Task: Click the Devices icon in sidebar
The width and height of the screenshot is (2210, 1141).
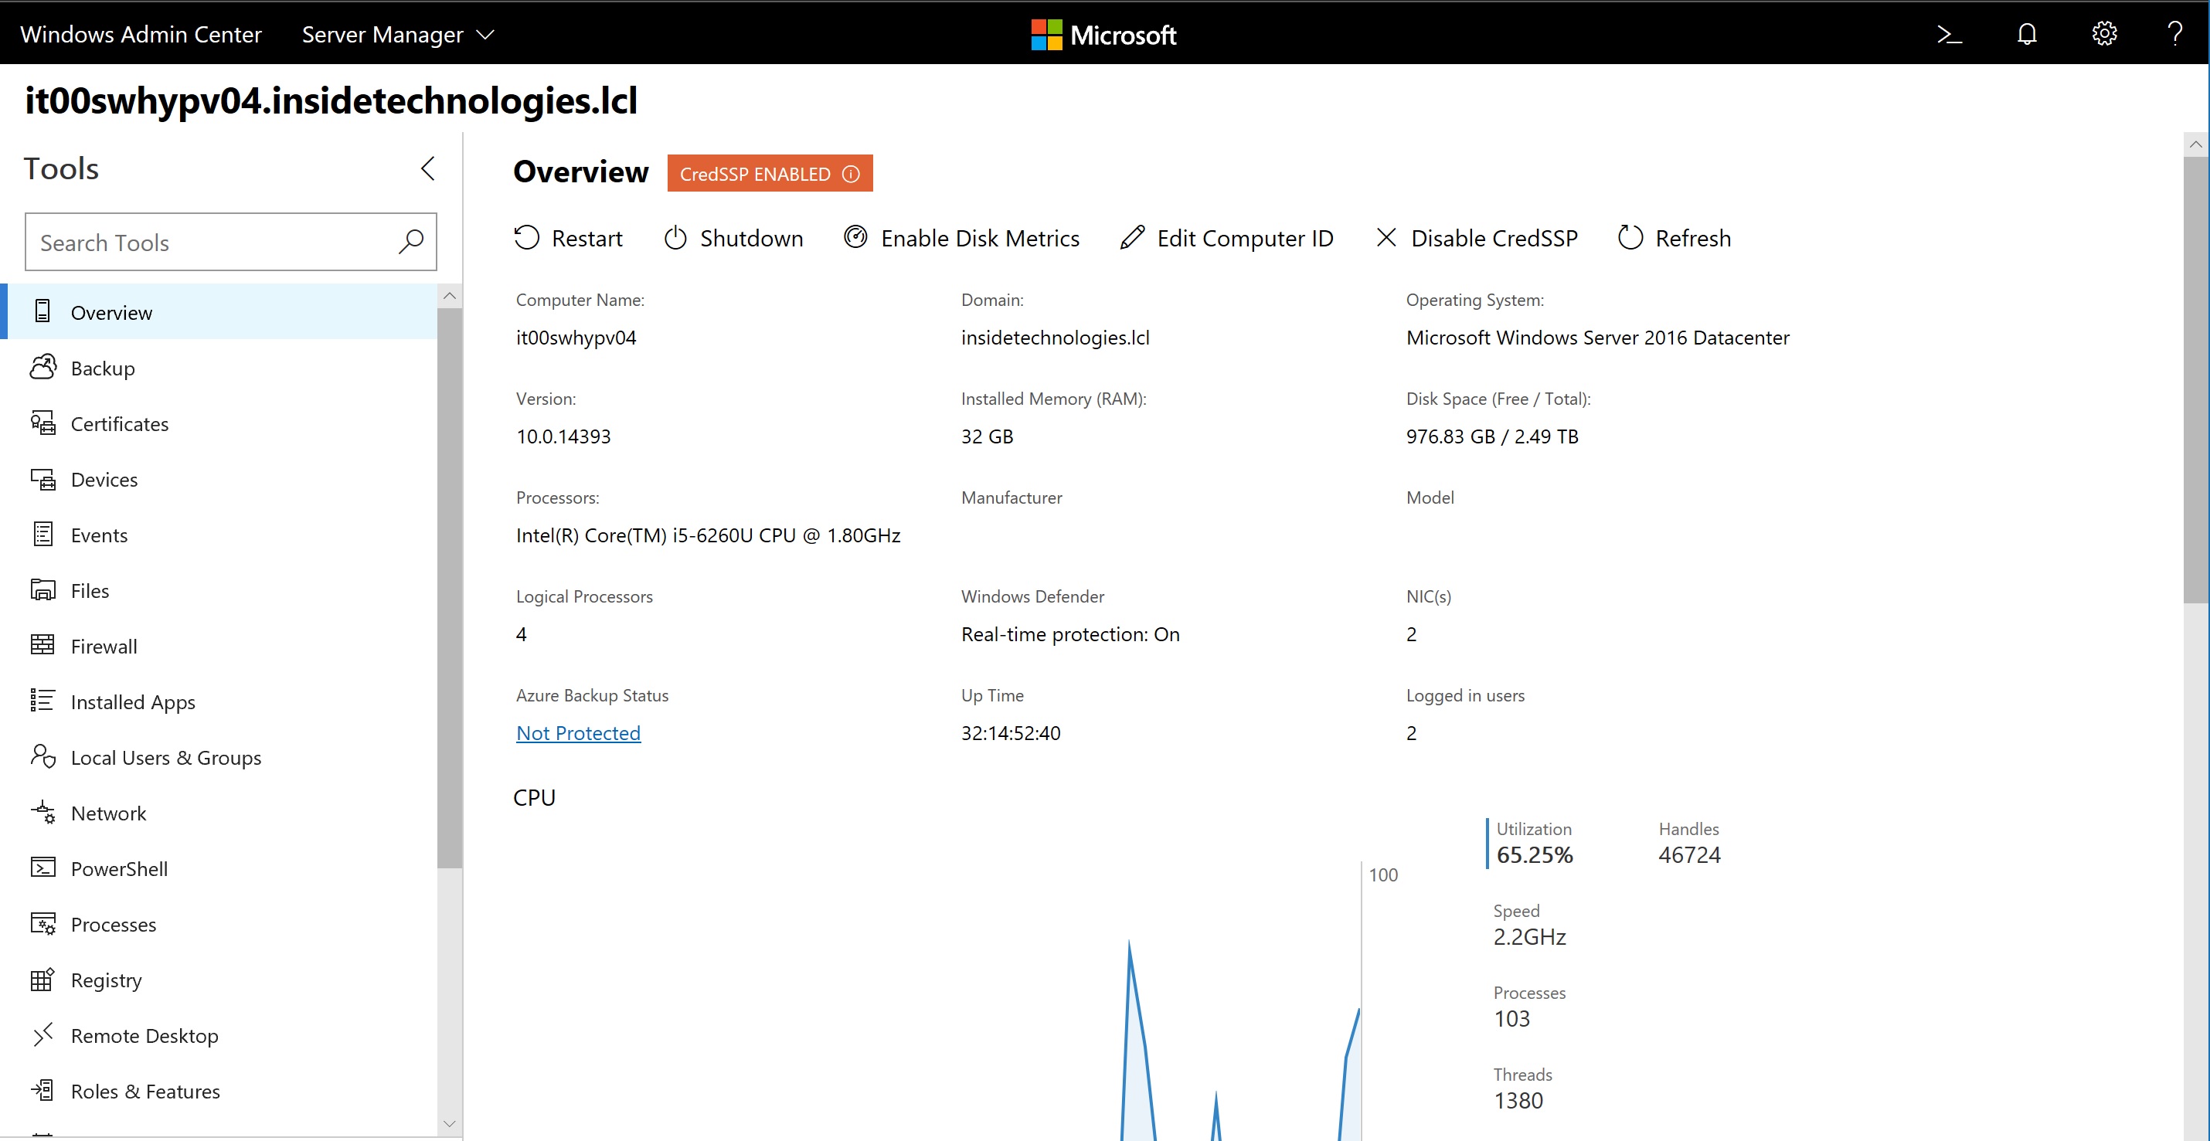Action: tap(43, 479)
